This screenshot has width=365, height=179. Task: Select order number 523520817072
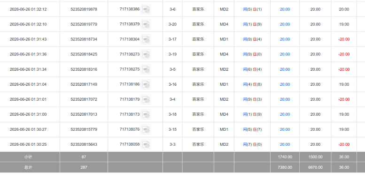click(x=84, y=99)
